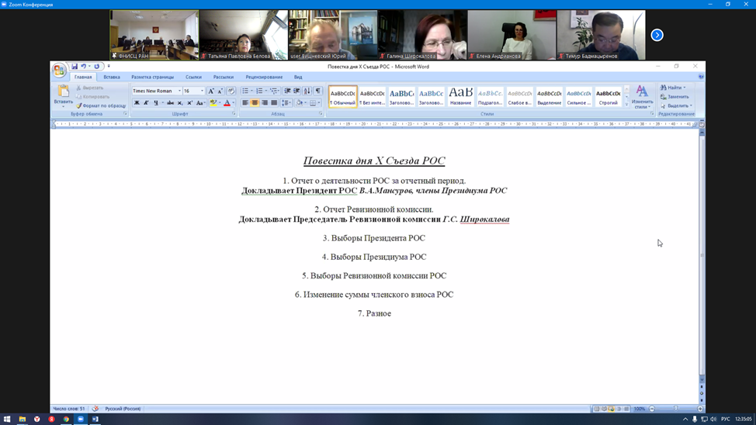Open the Times New Roman font dropdown
Screen dimensions: 756x425
click(x=179, y=91)
